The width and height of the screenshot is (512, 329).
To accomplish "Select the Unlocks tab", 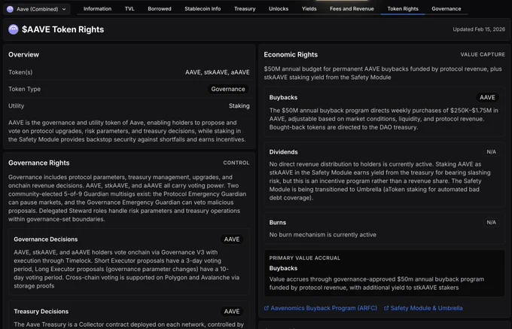I will pos(279,9).
